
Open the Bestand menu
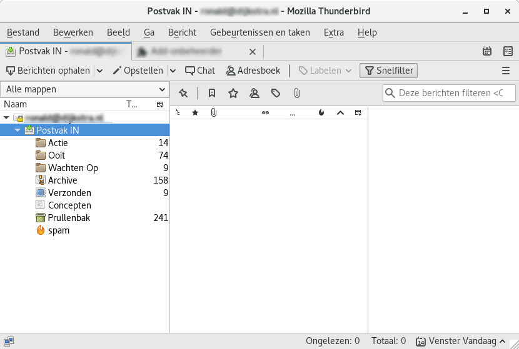click(x=23, y=32)
